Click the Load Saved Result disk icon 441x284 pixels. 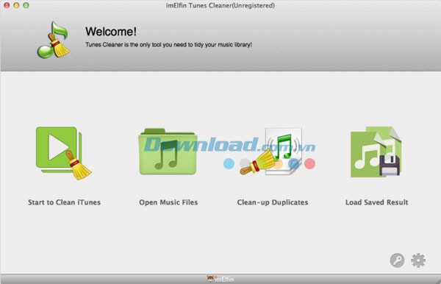point(376,152)
